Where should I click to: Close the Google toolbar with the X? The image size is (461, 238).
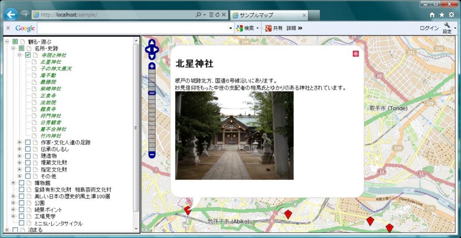coord(8,28)
